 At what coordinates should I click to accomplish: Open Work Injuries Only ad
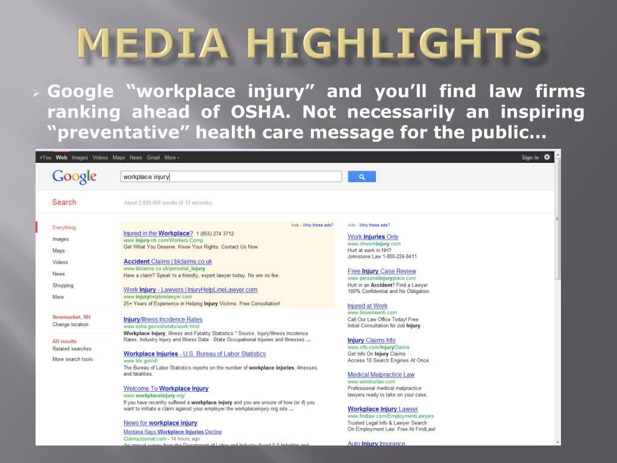tap(373, 236)
